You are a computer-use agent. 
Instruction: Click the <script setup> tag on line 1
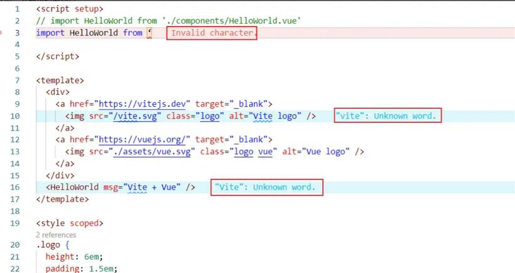(70, 9)
